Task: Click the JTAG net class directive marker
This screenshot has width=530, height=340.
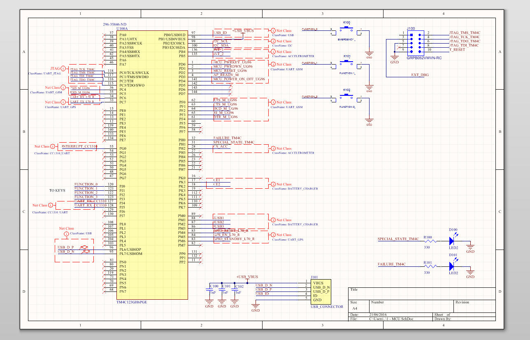Action: (x=64, y=68)
